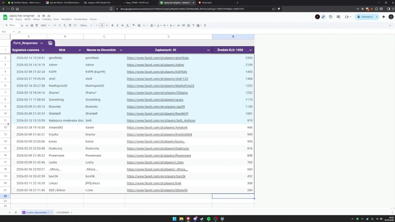
Task: Toggle italic formatting
Action: click(117, 25)
